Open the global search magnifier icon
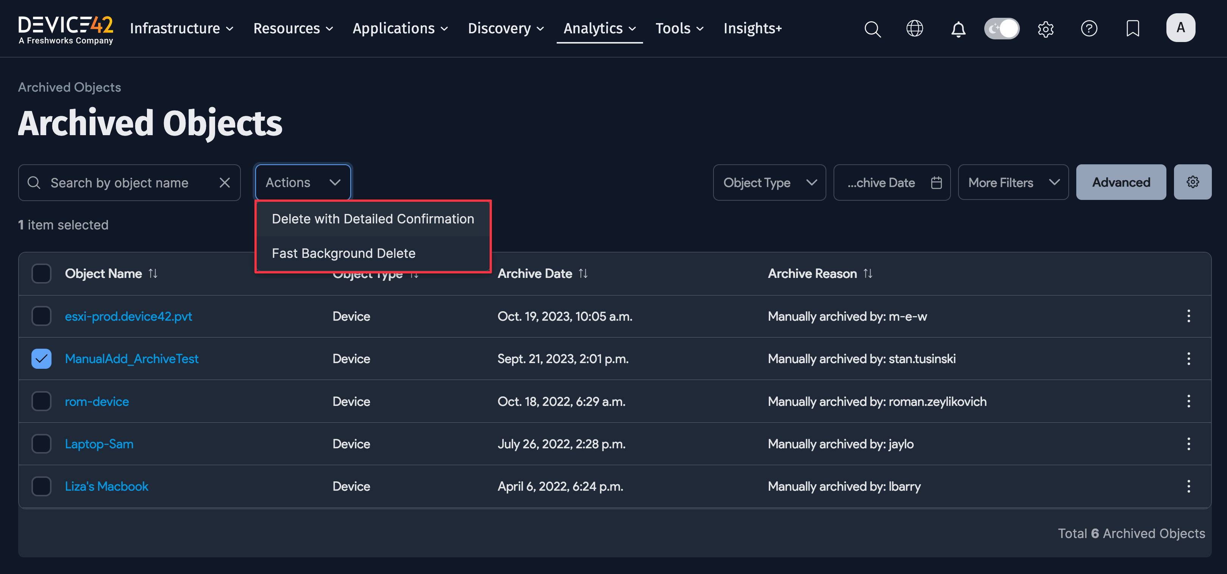The height and width of the screenshot is (574, 1227). [x=872, y=29]
